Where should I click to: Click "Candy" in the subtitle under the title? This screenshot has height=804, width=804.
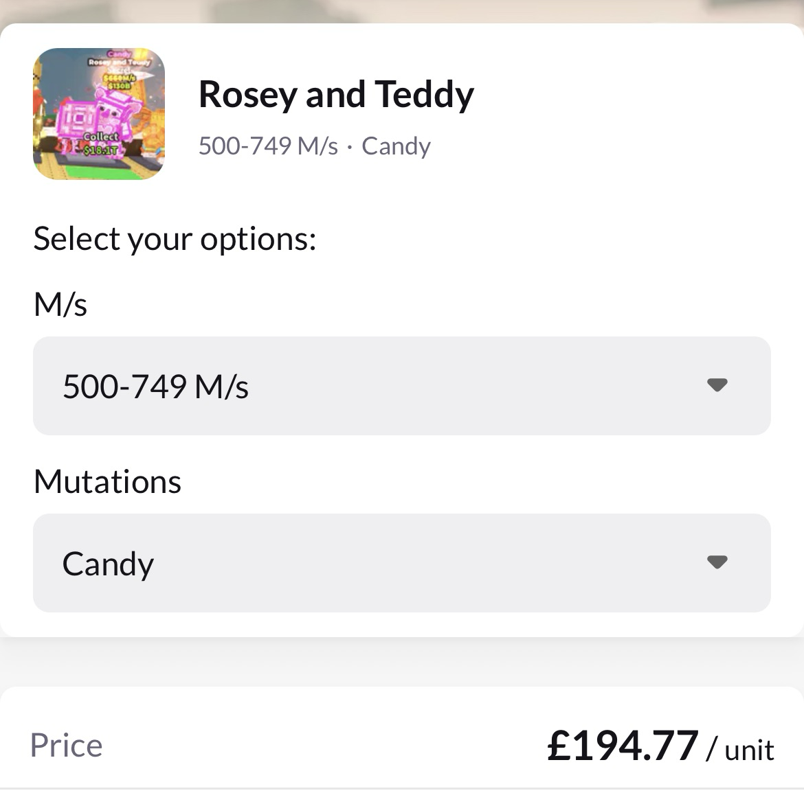pos(396,146)
